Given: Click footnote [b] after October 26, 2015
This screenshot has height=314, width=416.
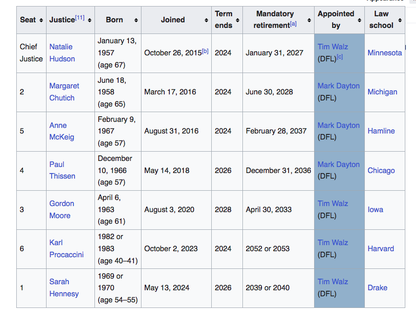Looking at the screenshot, I should pos(205,51).
